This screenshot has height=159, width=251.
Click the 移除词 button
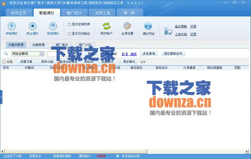[89, 62]
